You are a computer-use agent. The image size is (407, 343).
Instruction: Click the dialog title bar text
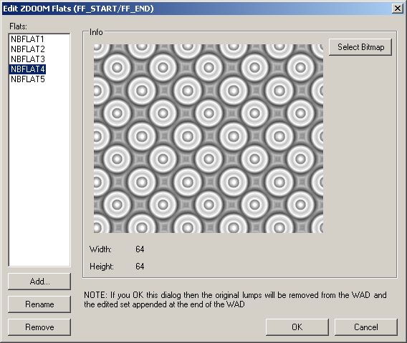click(78, 9)
